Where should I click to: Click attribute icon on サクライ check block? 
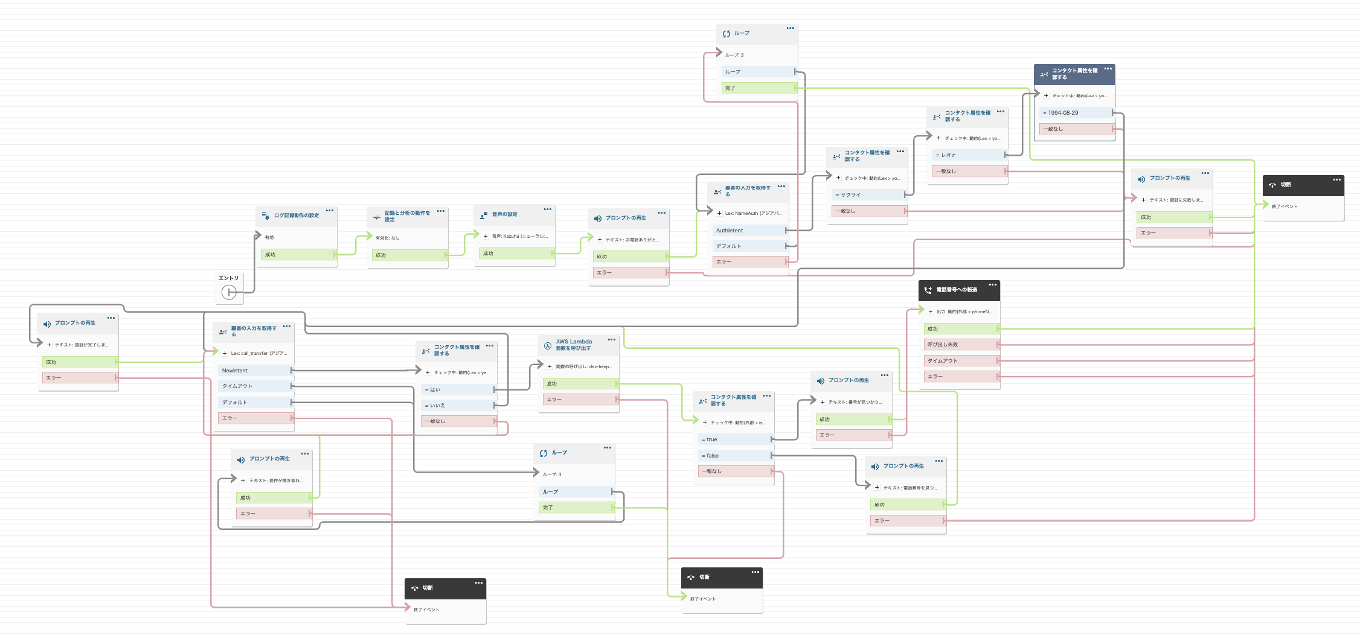[x=836, y=157]
